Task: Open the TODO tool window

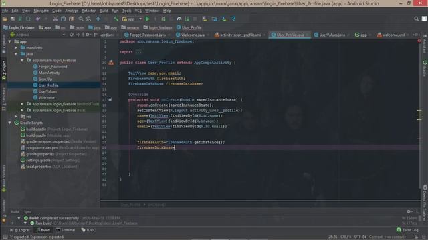Action: pyautogui.click(x=89, y=230)
